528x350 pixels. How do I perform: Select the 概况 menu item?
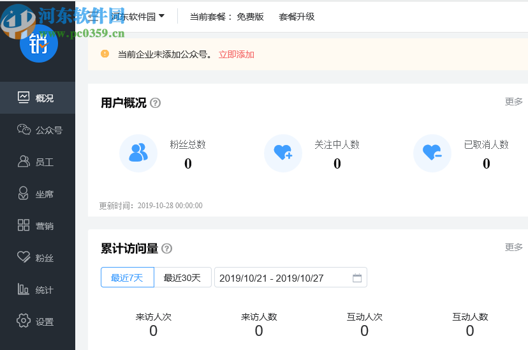coord(38,98)
